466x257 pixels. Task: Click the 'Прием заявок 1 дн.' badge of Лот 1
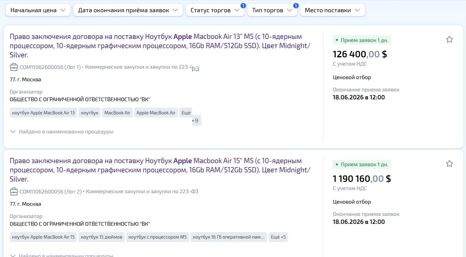[x=362, y=40]
